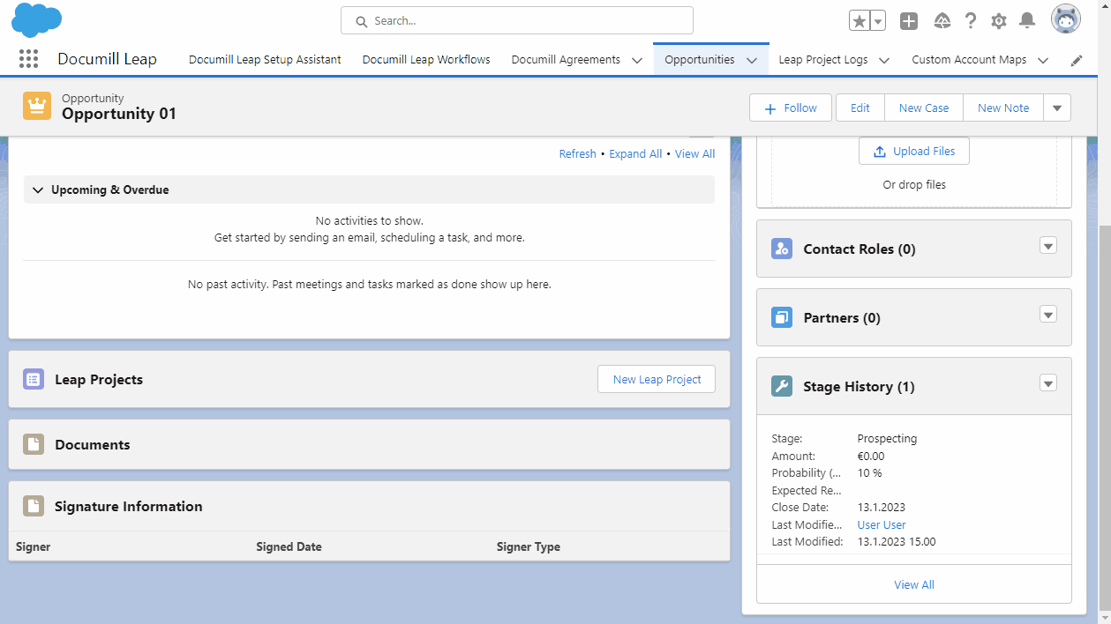Click inside the Search field
The width and height of the screenshot is (1111, 624).
(516, 19)
